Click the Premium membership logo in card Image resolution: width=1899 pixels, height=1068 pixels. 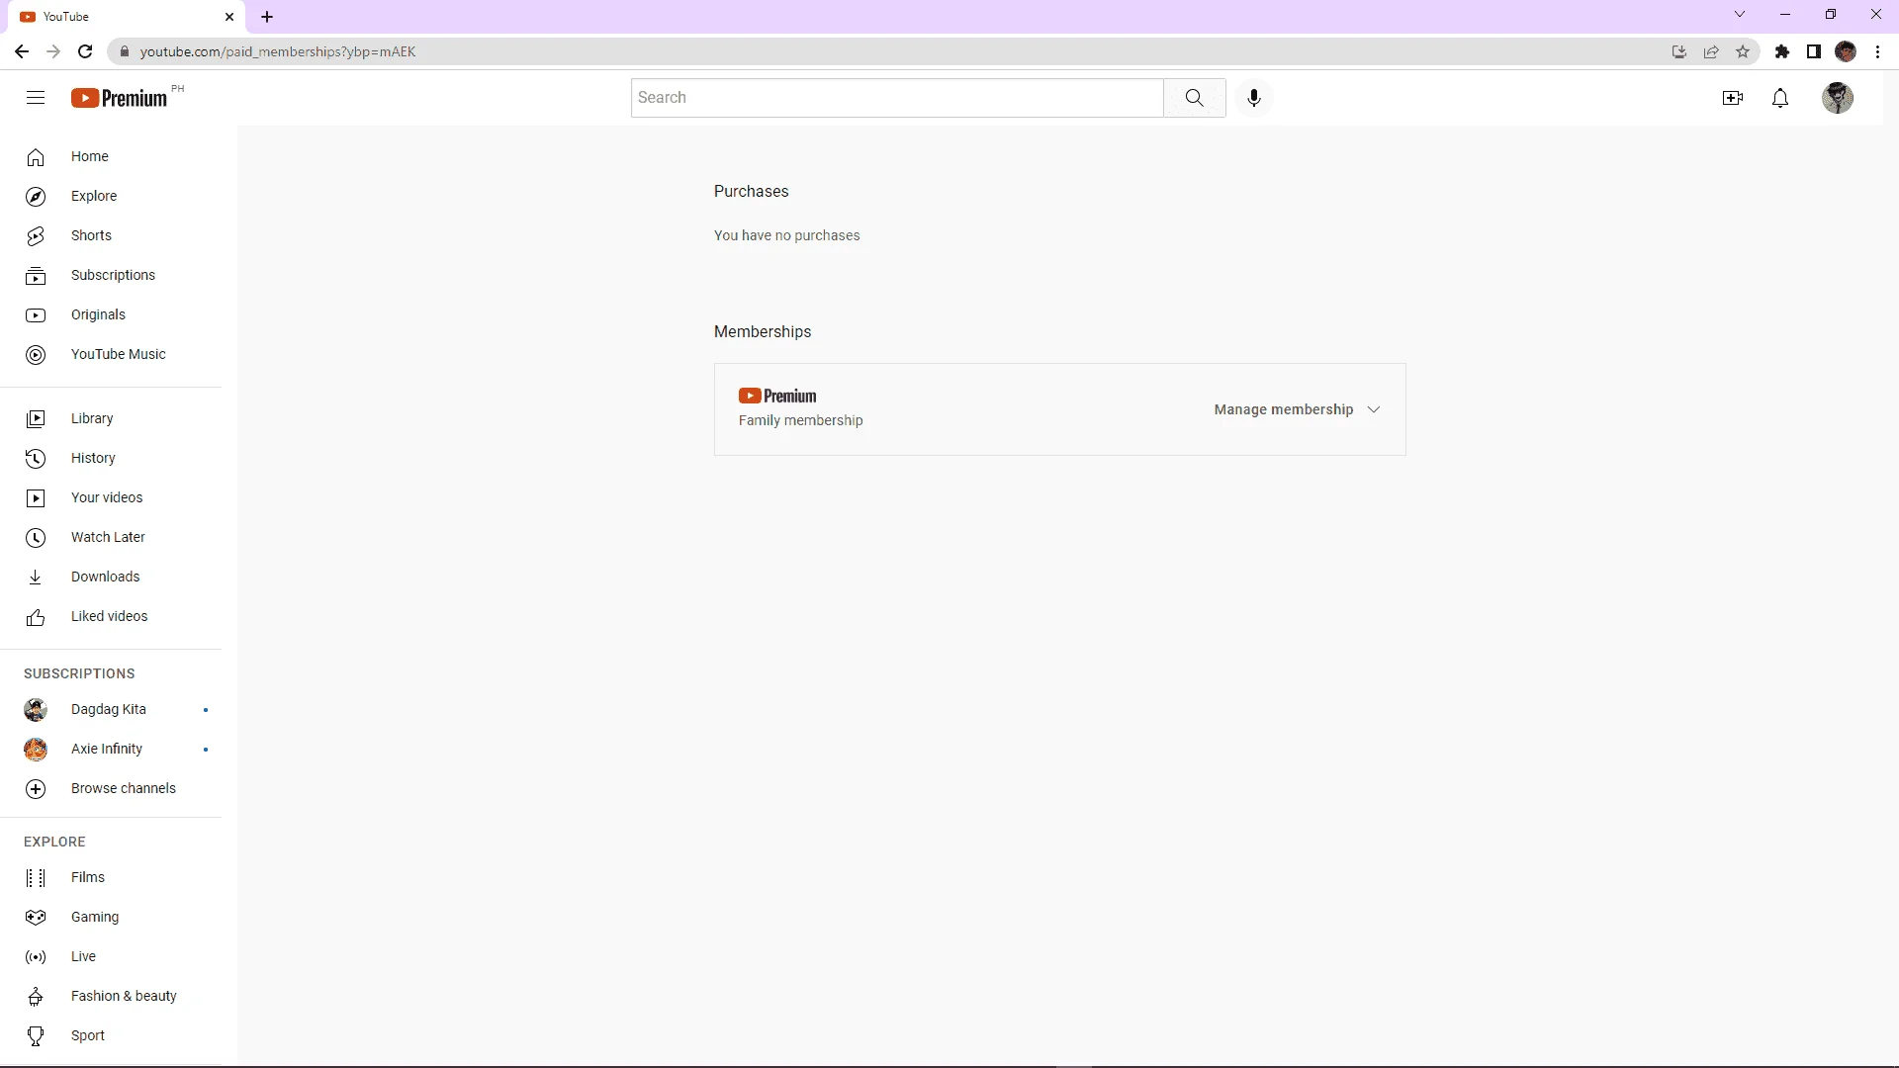pos(777,396)
